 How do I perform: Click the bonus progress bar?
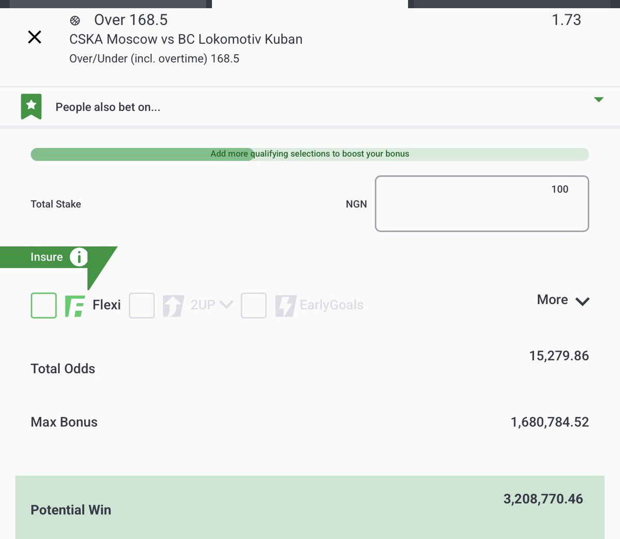pos(309,154)
